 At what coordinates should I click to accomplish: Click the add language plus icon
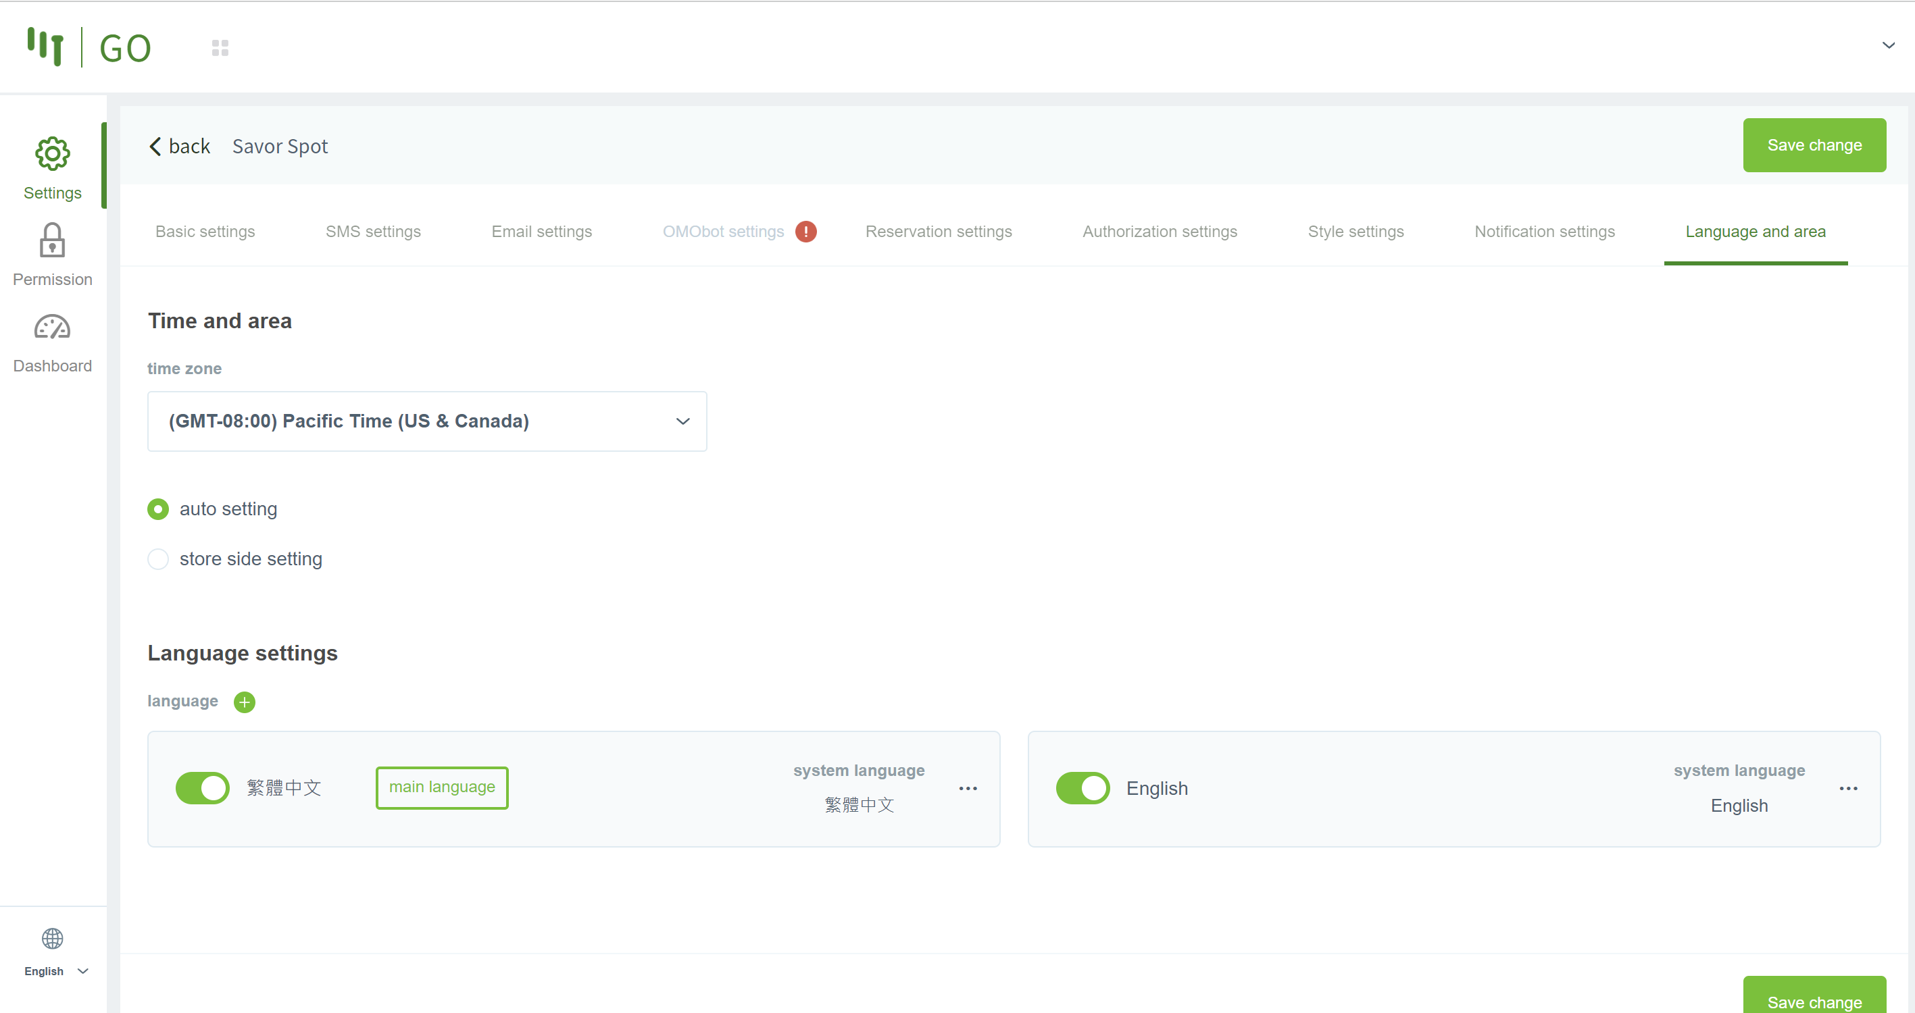(244, 702)
